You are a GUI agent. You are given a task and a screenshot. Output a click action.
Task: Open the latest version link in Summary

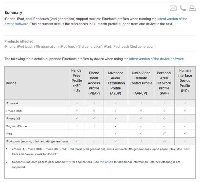(172, 19)
